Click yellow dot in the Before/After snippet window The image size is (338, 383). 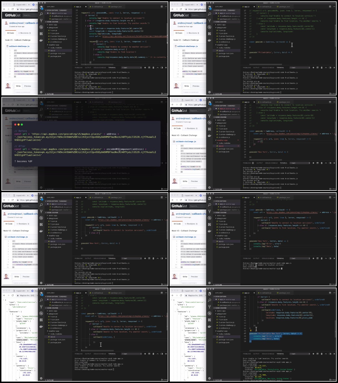point(18,124)
